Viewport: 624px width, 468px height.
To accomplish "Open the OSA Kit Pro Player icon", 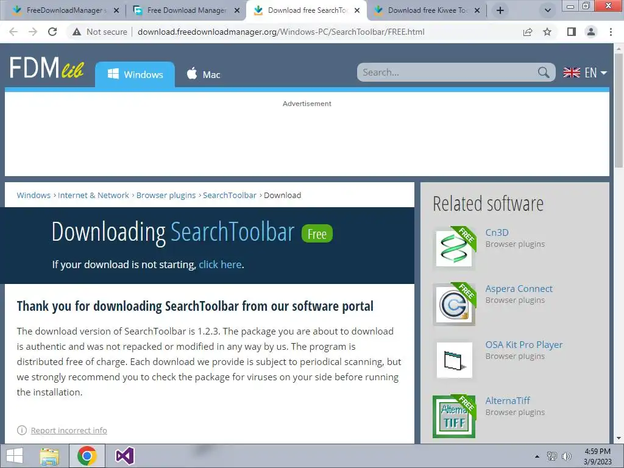I will click(454, 360).
